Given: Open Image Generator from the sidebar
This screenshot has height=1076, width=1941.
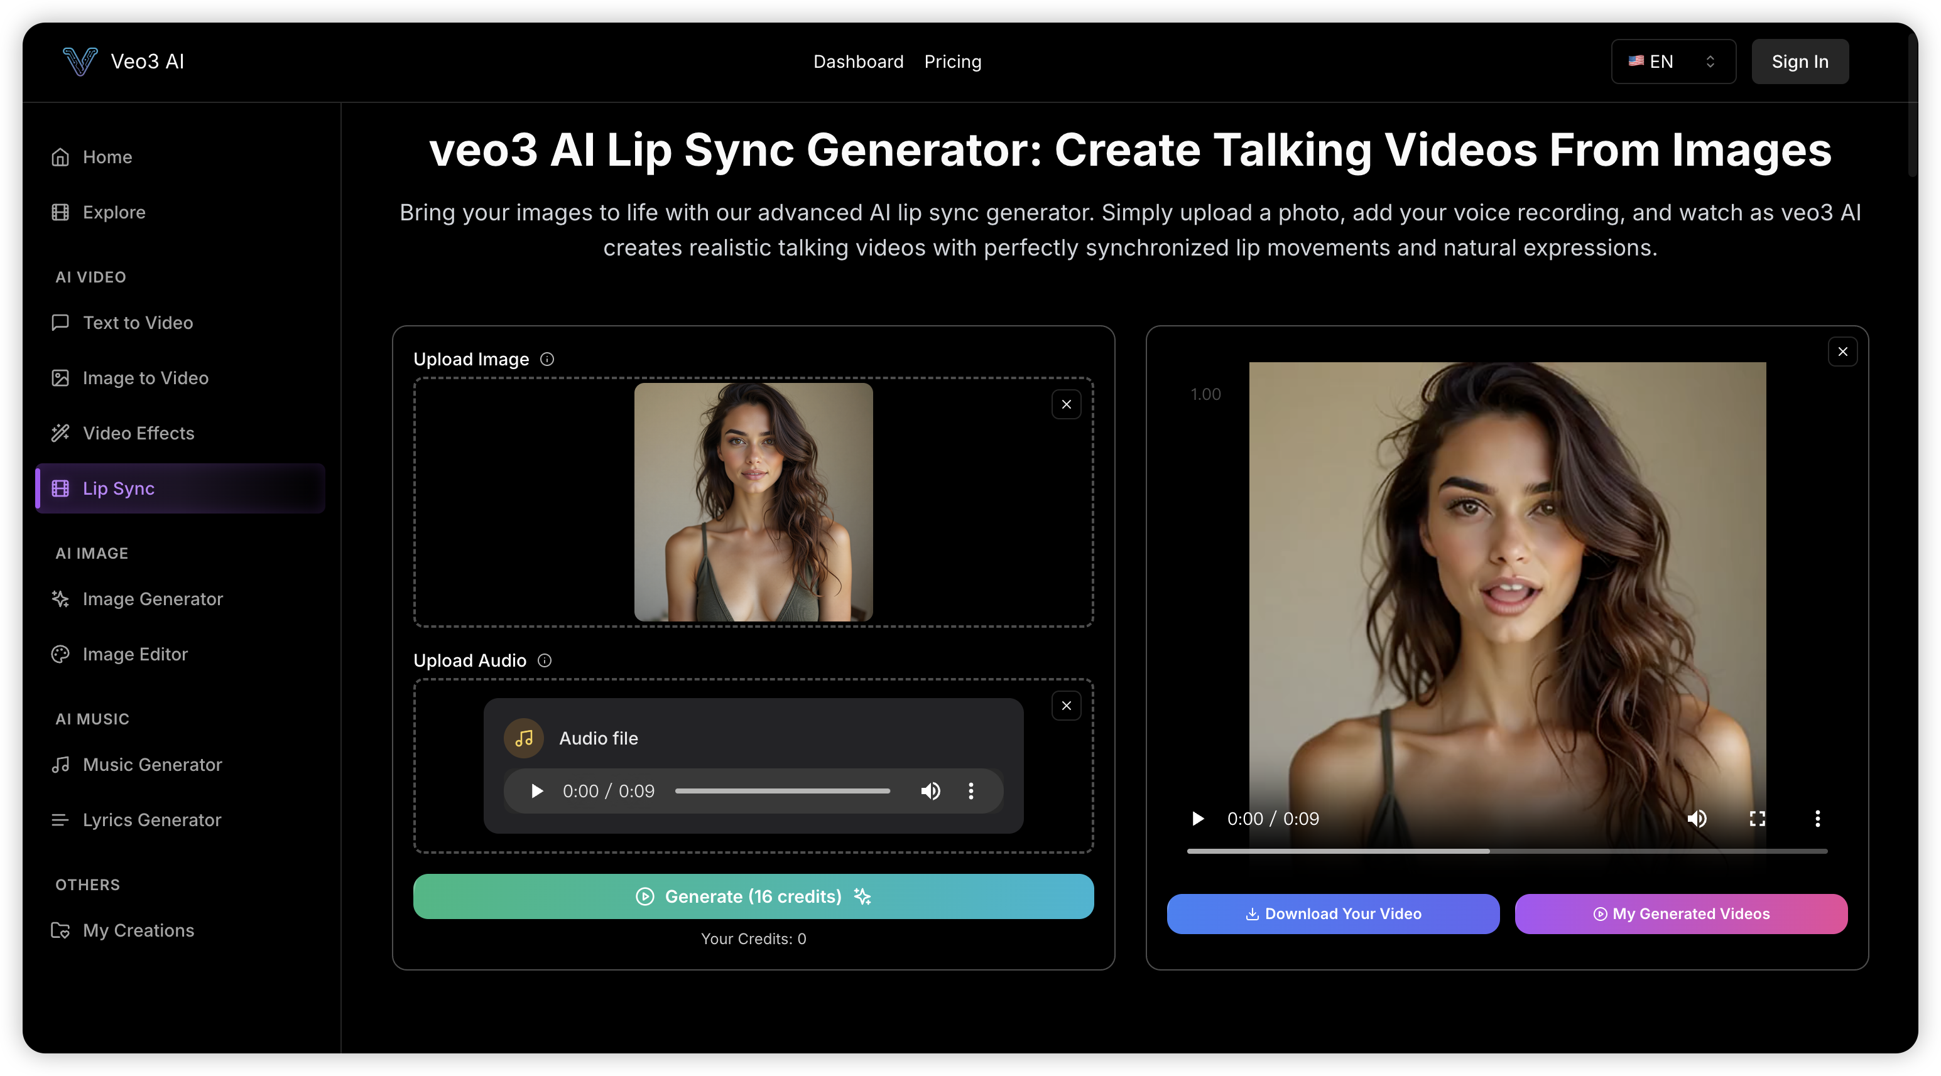Looking at the screenshot, I should pos(152,599).
